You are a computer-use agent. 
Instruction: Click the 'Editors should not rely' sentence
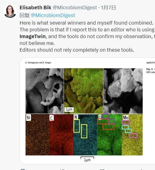point(77,50)
